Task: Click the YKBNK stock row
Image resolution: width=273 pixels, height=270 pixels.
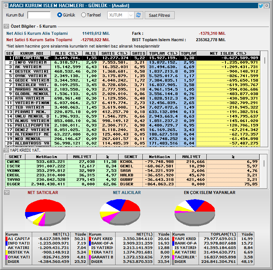Action: [62, 171]
